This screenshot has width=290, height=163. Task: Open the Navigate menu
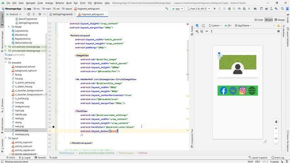pyautogui.click(x=30, y=3)
